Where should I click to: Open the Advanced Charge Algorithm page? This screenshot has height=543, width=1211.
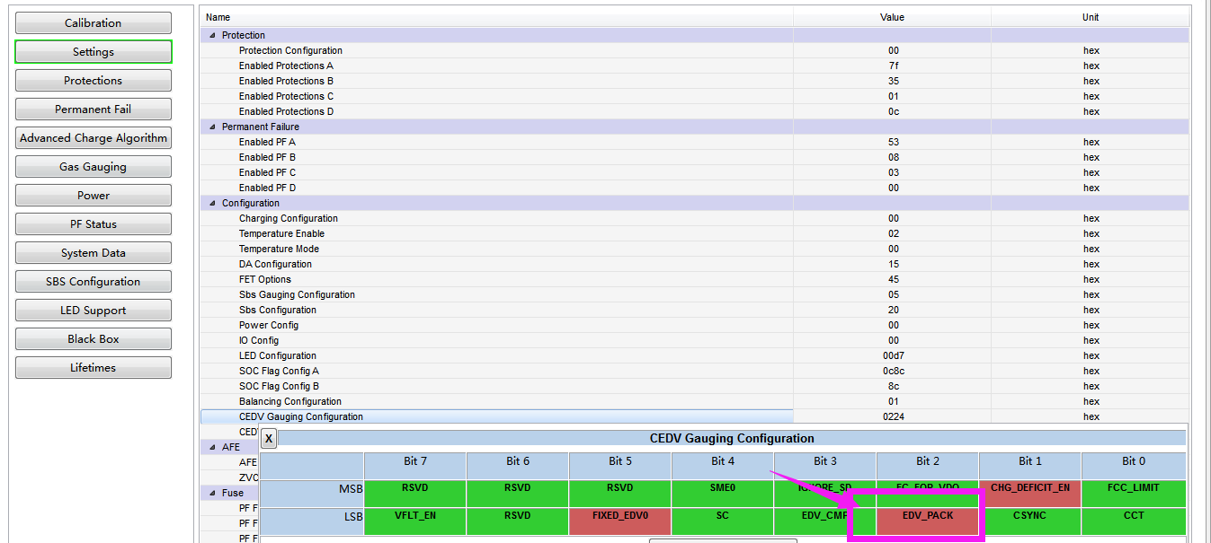pos(93,138)
